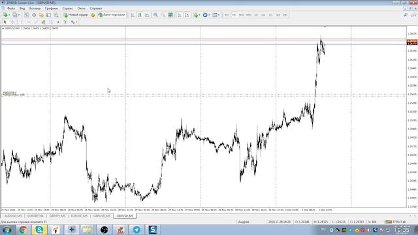Select the Crosshair tool
This screenshot has width=418, height=235.
[x=12, y=22]
